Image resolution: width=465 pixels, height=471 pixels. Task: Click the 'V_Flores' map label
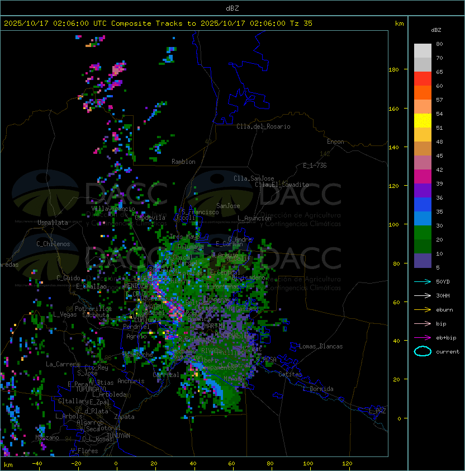tap(84, 451)
